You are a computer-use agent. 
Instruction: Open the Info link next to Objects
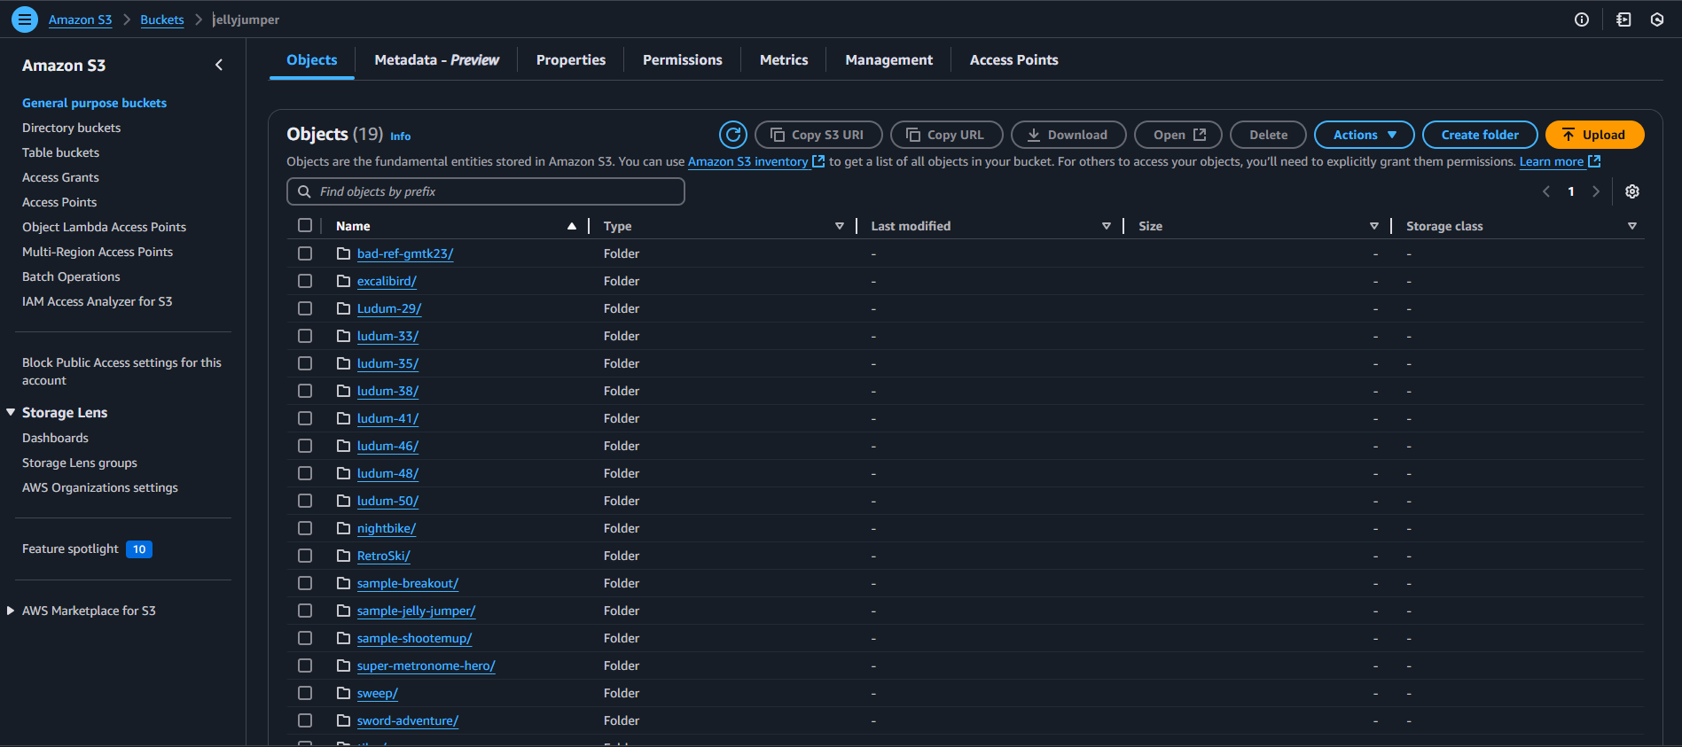[x=400, y=136]
